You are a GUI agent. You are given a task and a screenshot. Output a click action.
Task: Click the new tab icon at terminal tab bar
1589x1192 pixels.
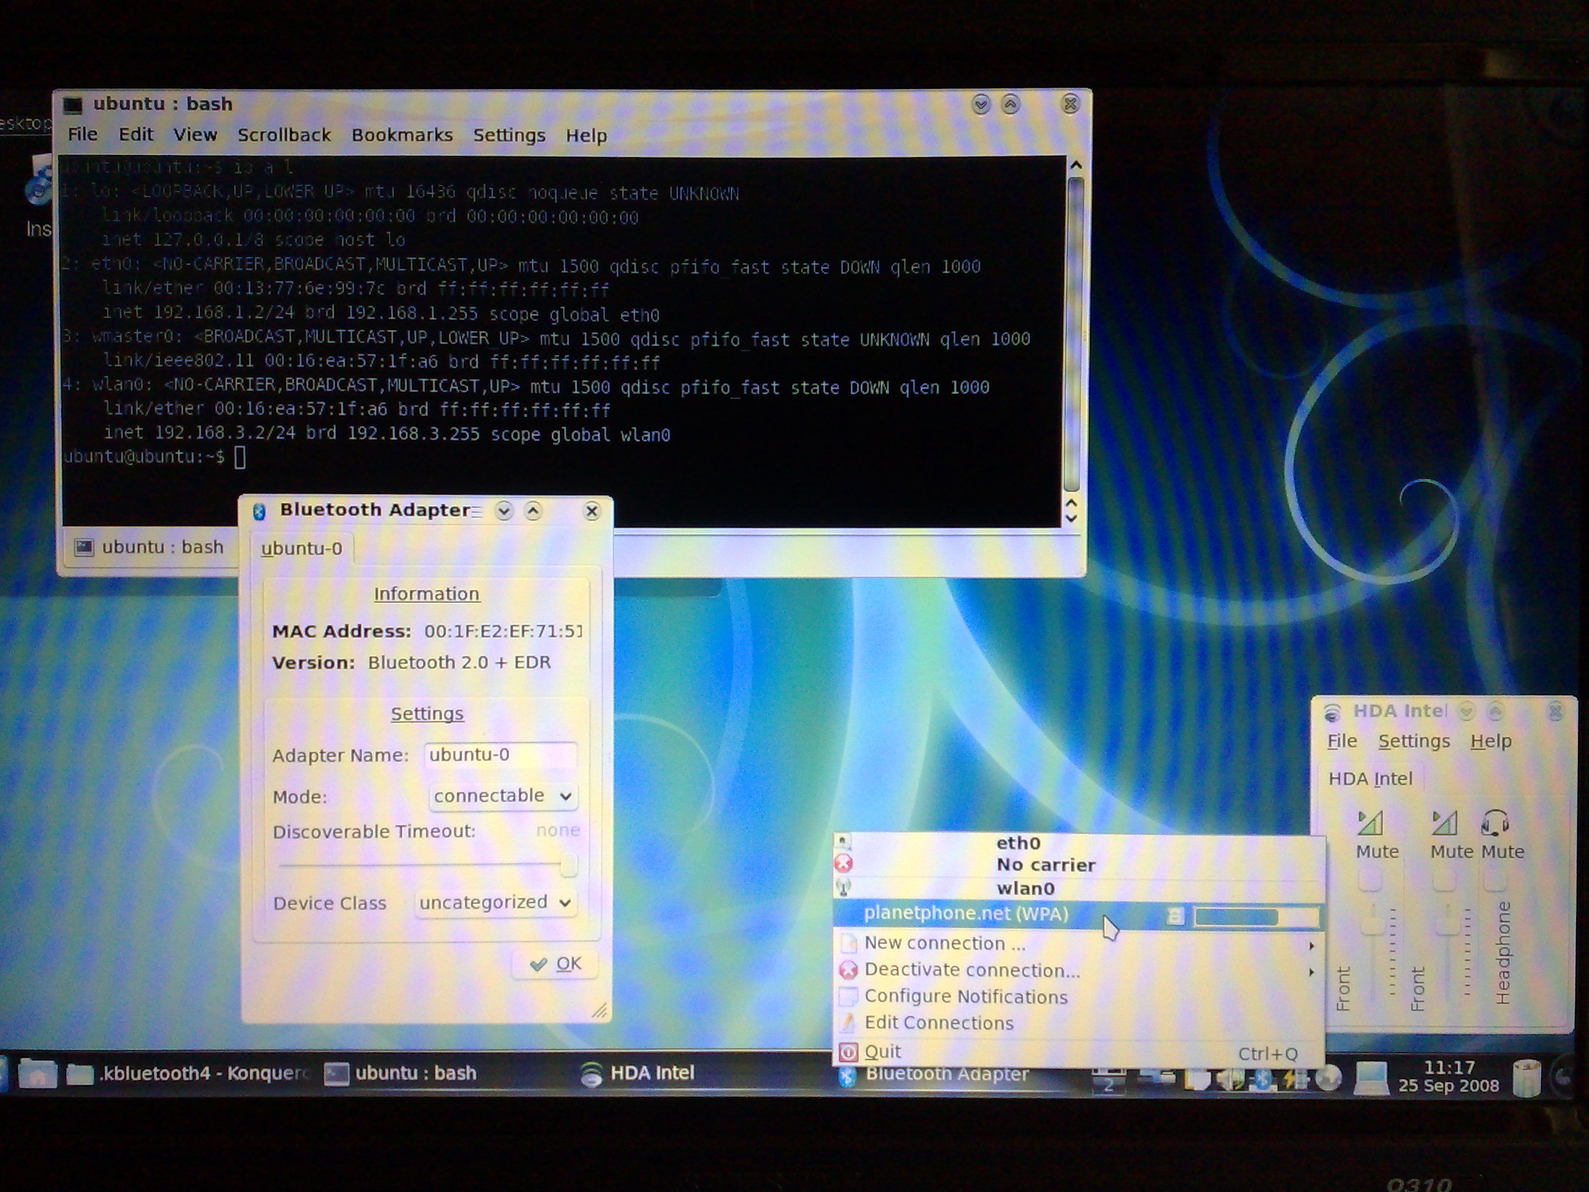[x=84, y=548]
